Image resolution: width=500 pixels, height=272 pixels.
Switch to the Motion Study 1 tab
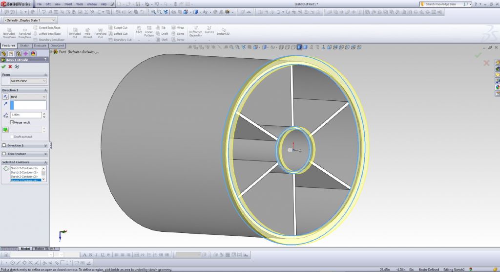(x=45, y=249)
